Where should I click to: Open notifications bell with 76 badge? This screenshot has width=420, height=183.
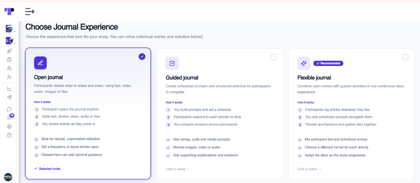pyautogui.click(x=10, y=118)
